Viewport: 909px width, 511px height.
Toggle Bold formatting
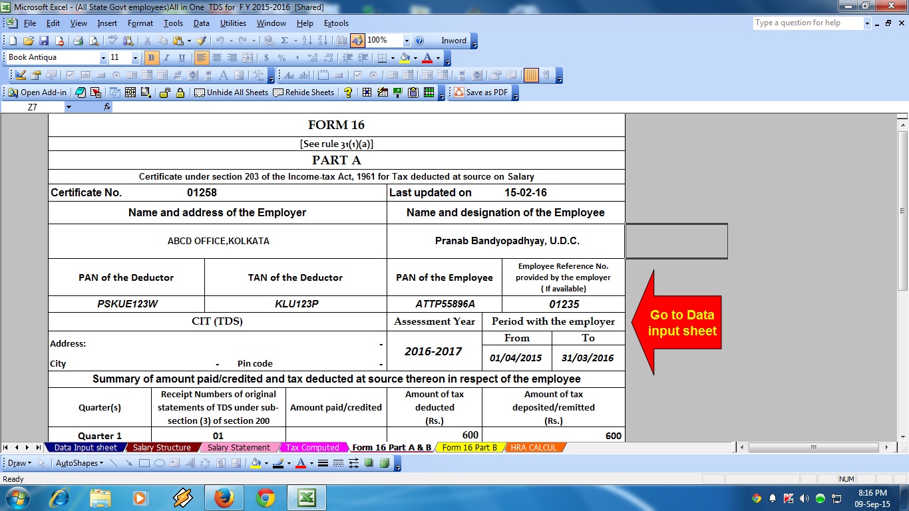152,58
